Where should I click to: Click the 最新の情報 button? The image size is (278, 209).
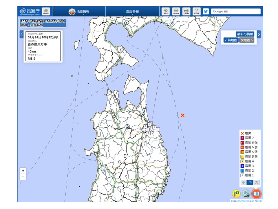point(245,34)
